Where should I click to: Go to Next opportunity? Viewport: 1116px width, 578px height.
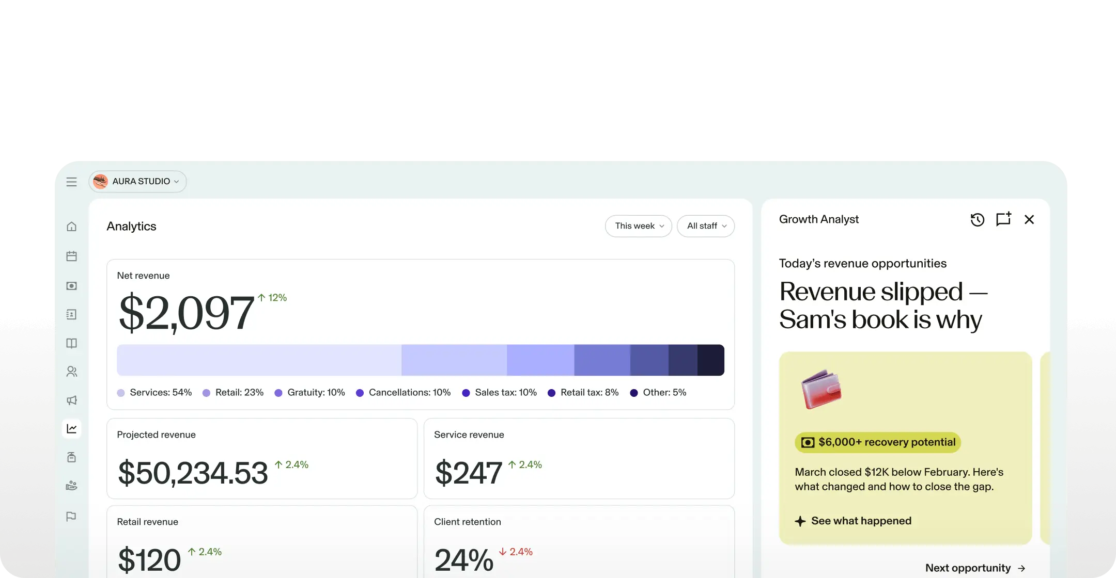click(975, 568)
